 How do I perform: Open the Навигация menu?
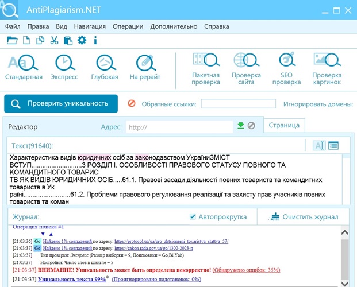pos(90,26)
